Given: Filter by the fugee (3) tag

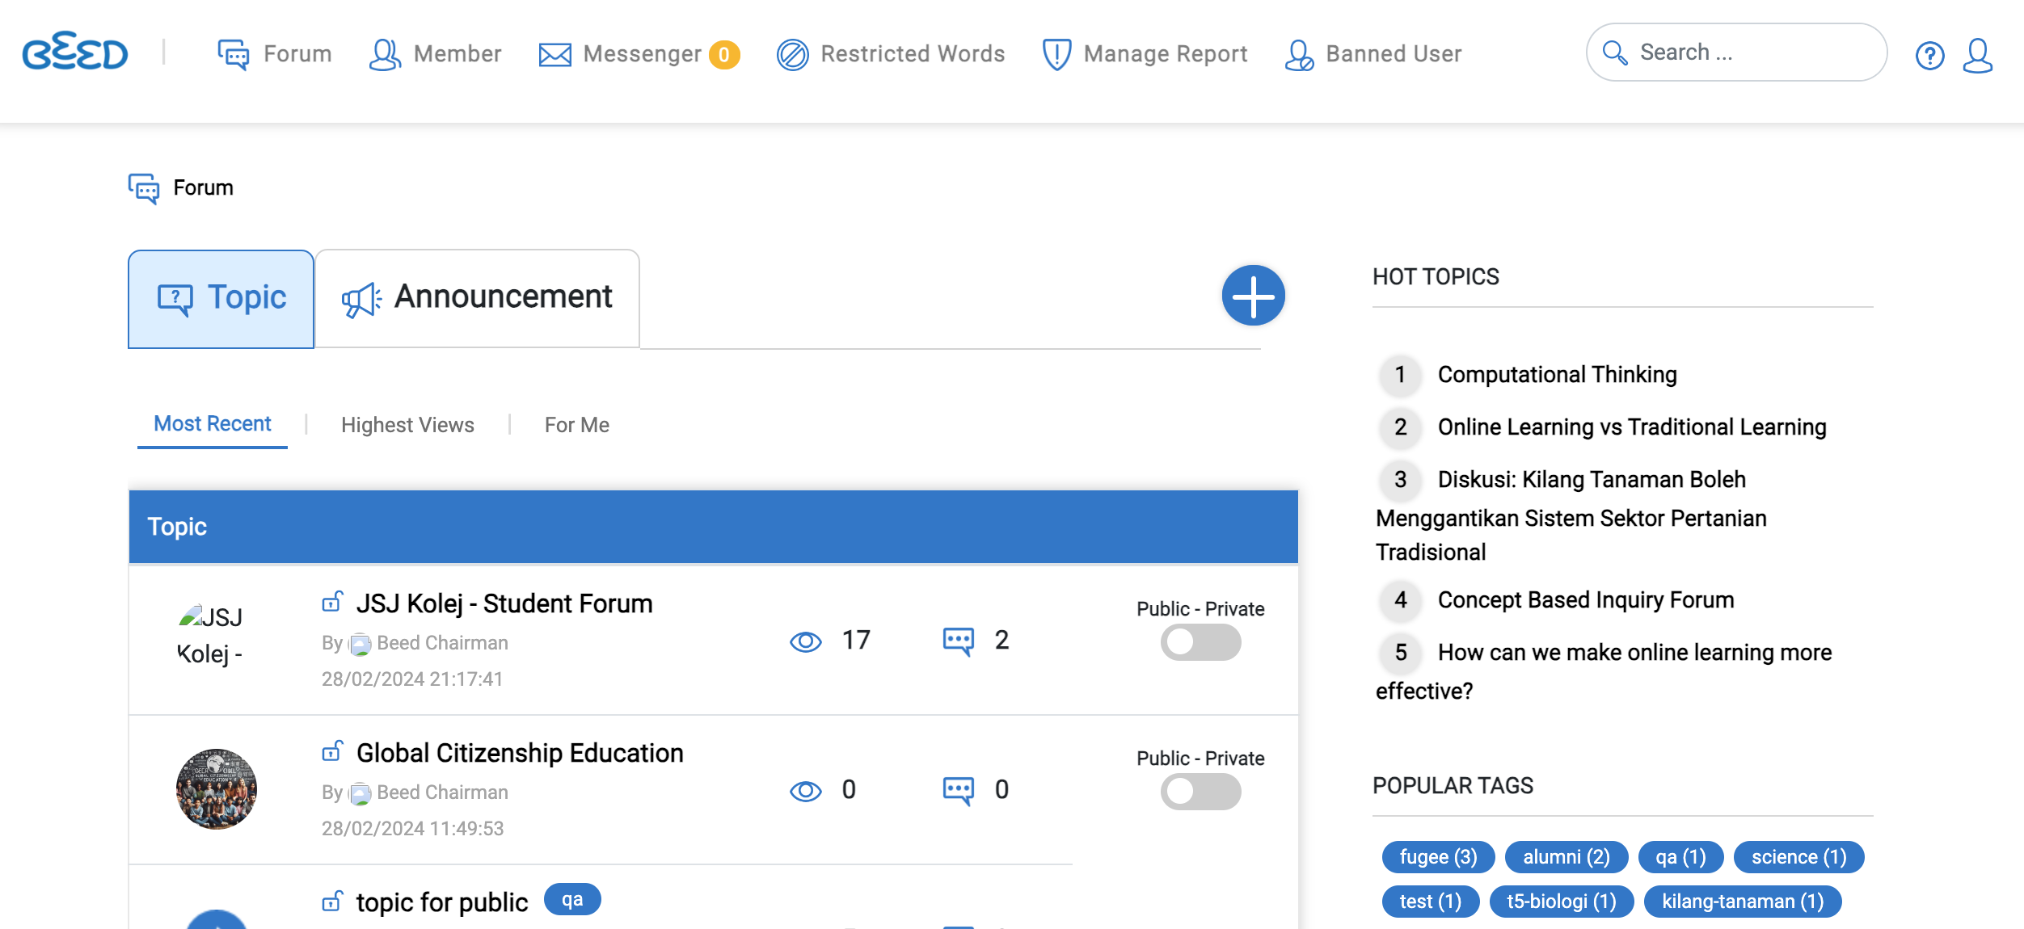Looking at the screenshot, I should pos(1438,857).
